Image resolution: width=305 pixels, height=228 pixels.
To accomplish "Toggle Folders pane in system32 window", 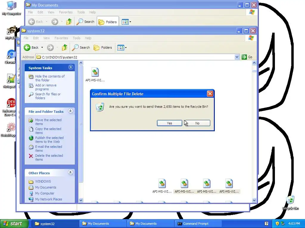I will [103, 47].
